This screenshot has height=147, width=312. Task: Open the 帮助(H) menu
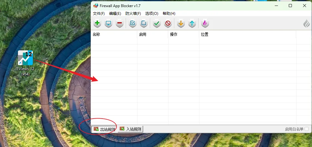pos(169,14)
